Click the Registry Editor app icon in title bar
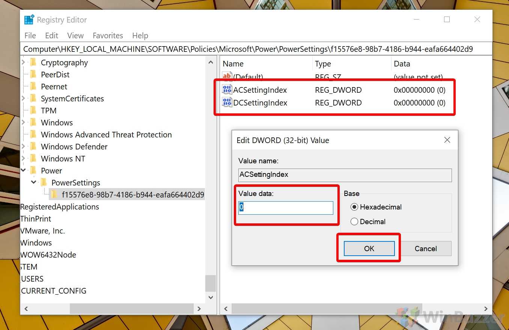Viewport: 509px width, 330px height. (29, 20)
